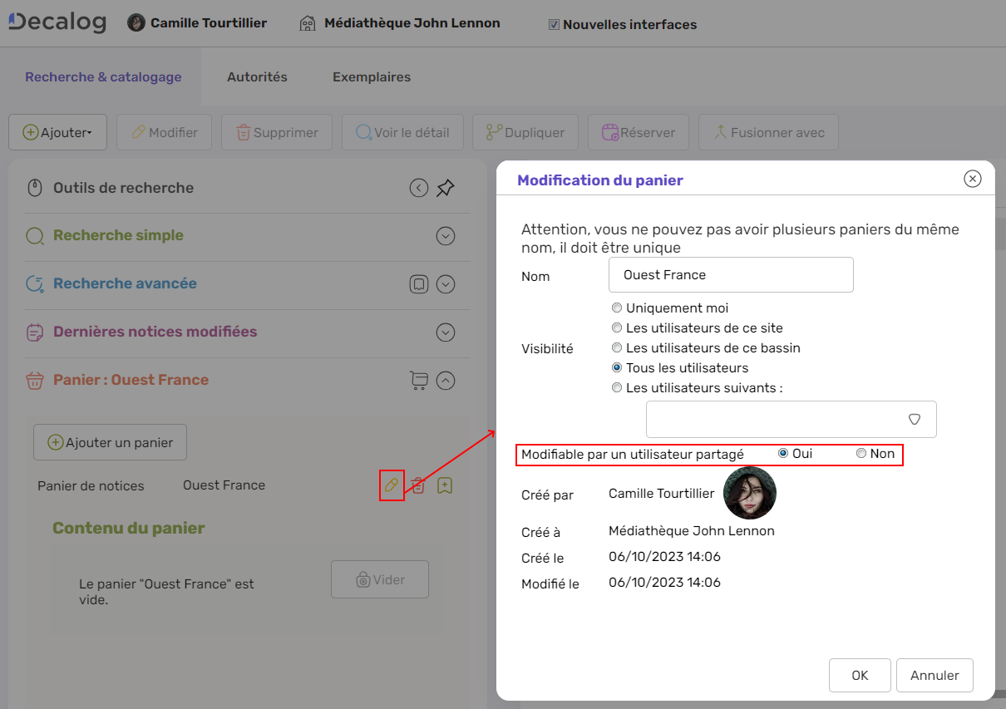Click the bookmark icon beside the basket row
Image resolution: width=1006 pixels, height=709 pixels.
[444, 485]
